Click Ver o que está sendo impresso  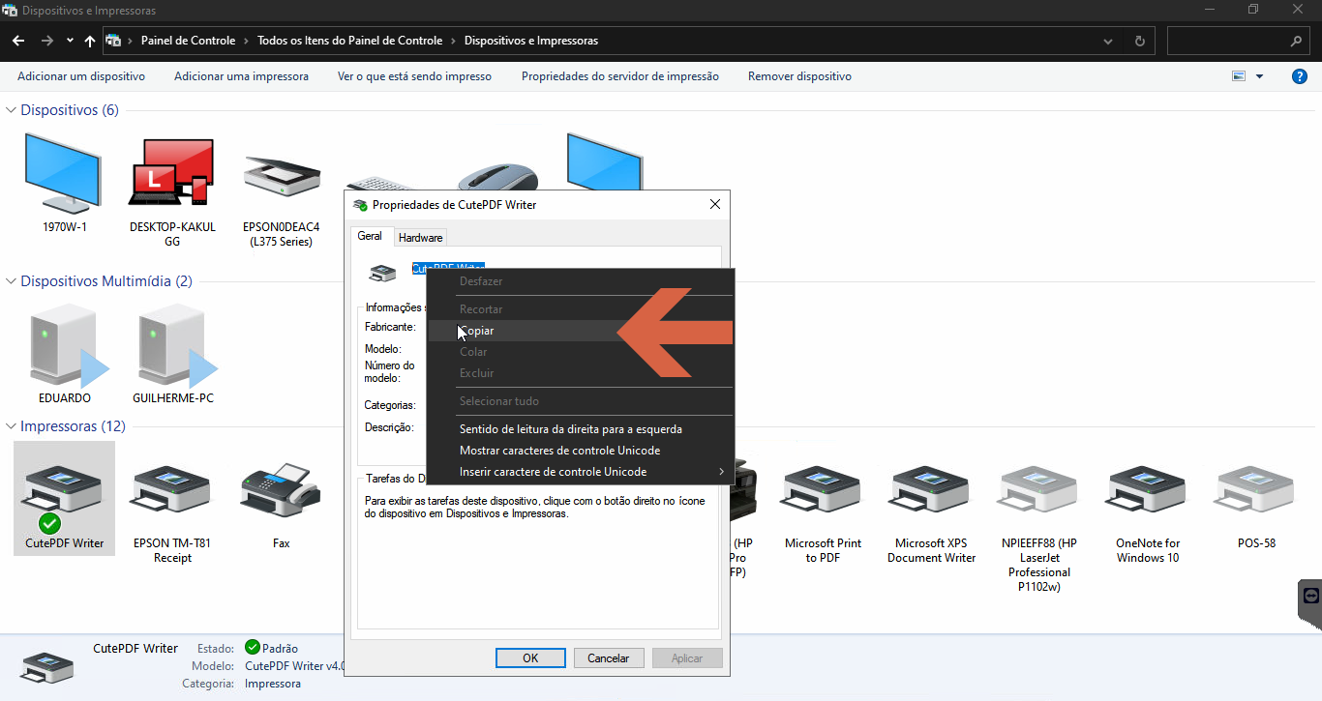point(414,76)
